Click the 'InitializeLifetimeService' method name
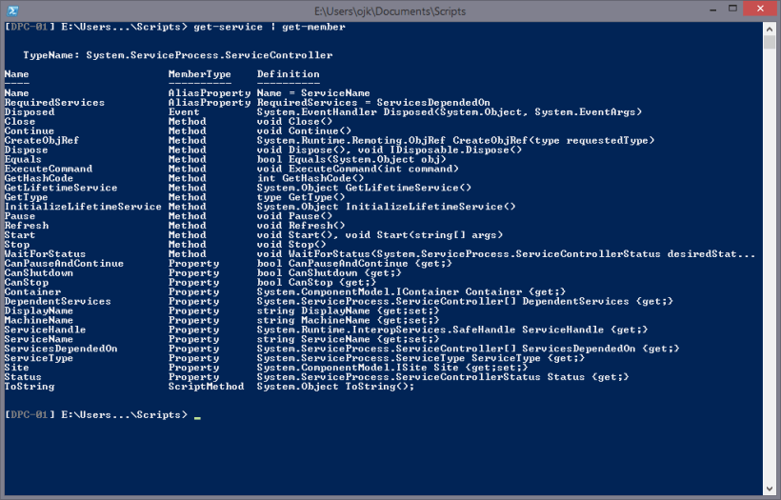This screenshot has height=500, width=781. [83, 207]
